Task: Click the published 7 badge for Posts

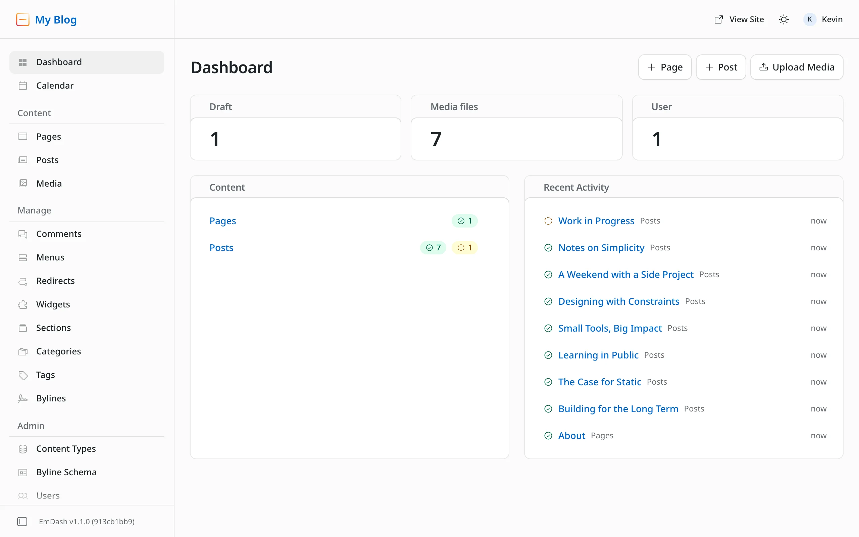Action: pos(433,248)
